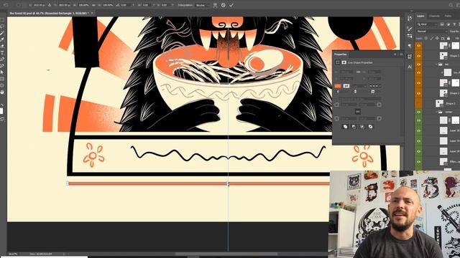The width and height of the screenshot is (460, 258).
Task: Select the Rectangle shape tool
Action: (x=2, y=79)
